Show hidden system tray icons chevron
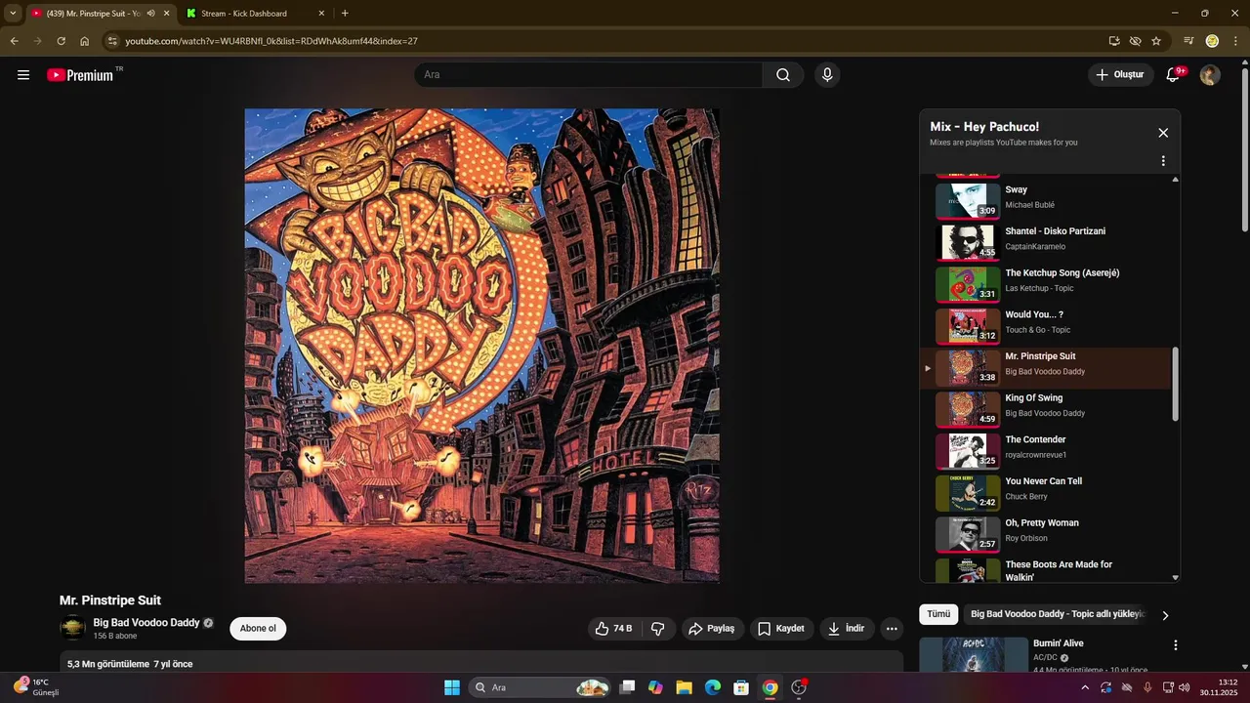Screen dimensions: 1250x703 pyautogui.click(x=1085, y=687)
